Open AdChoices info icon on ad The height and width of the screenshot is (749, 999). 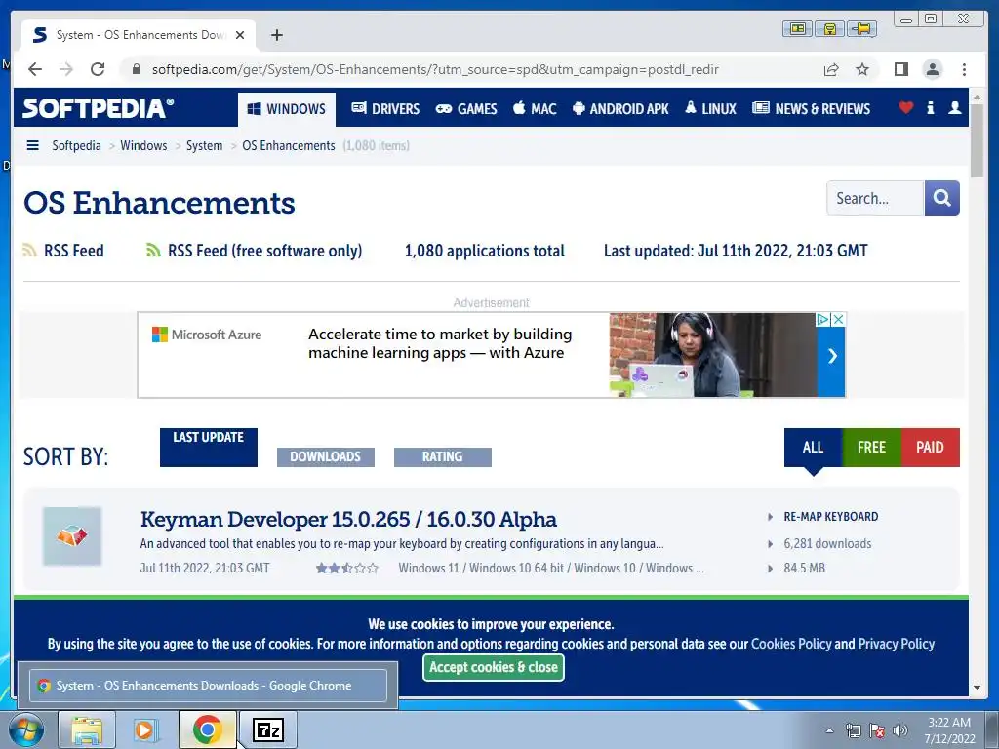(x=823, y=320)
